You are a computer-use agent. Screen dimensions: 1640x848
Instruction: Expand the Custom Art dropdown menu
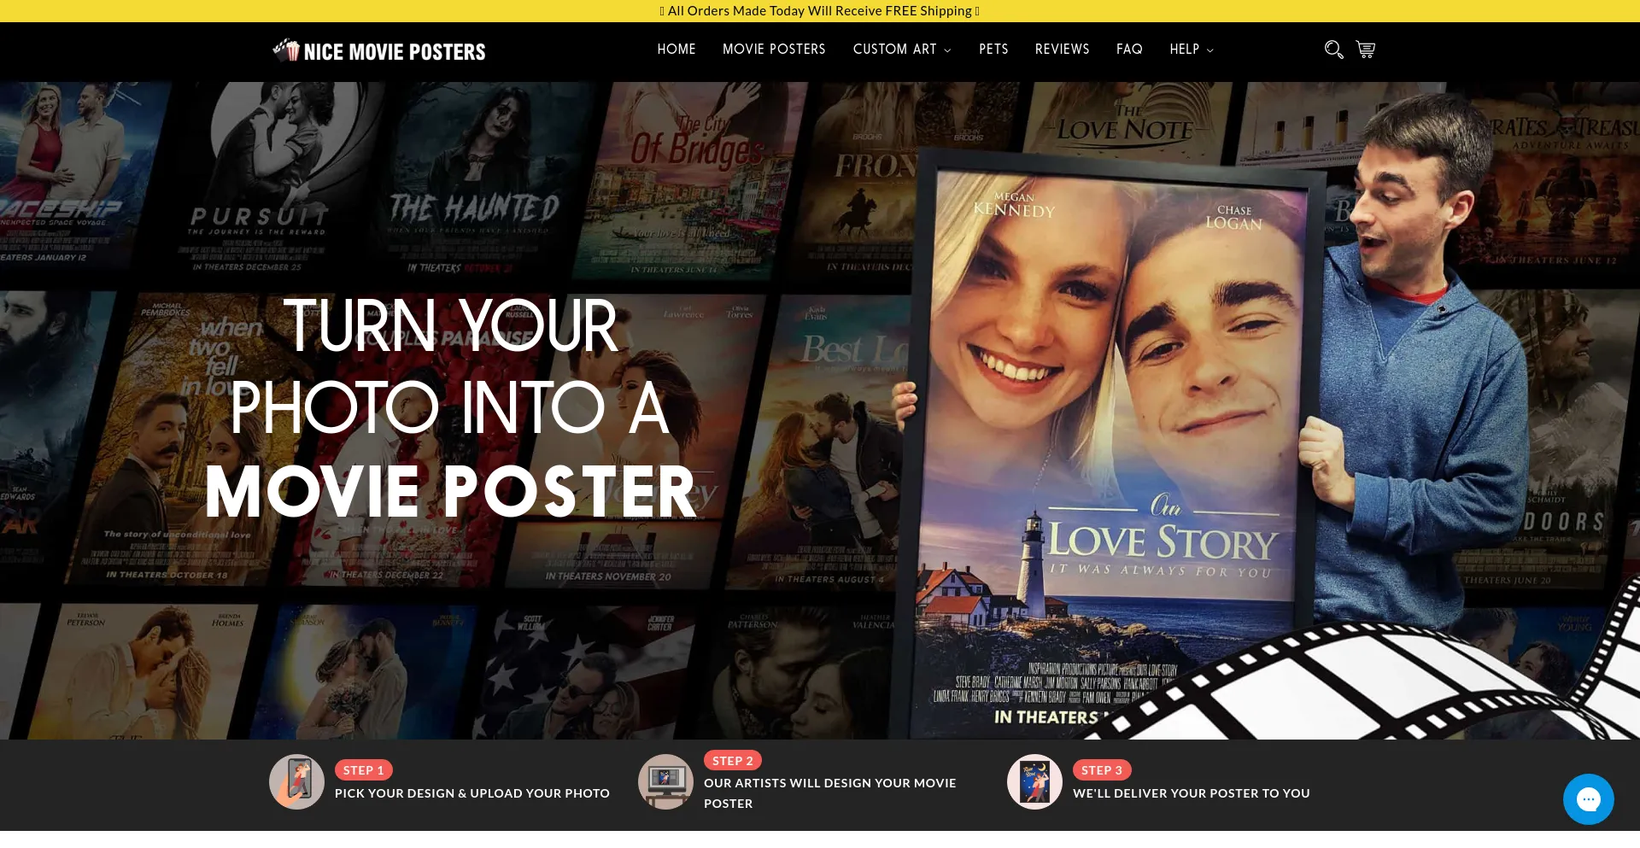tap(902, 50)
